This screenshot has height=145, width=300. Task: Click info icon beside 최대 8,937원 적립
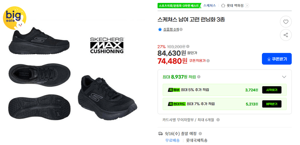tap(199, 77)
